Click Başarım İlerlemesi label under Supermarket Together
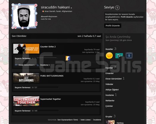 click(x=23, y=111)
